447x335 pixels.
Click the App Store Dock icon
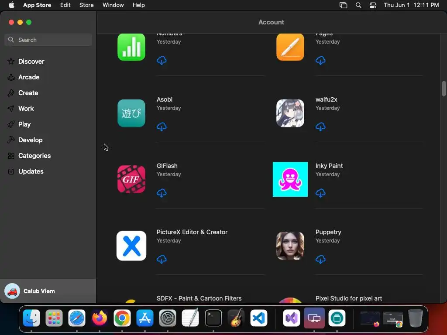(x=145, y=318)
